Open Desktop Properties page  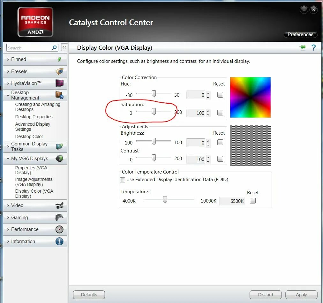coord(34,117)
